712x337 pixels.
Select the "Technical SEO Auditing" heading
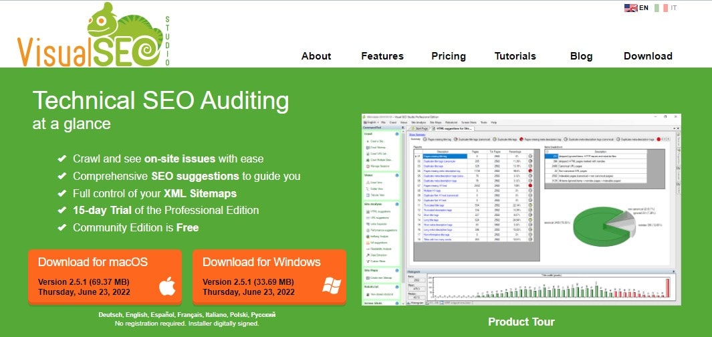pyautogui.click(x=160, y=101)
